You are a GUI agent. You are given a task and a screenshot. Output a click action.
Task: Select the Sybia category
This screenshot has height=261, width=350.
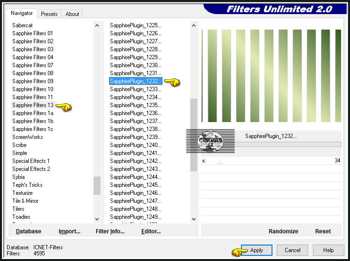18,177
